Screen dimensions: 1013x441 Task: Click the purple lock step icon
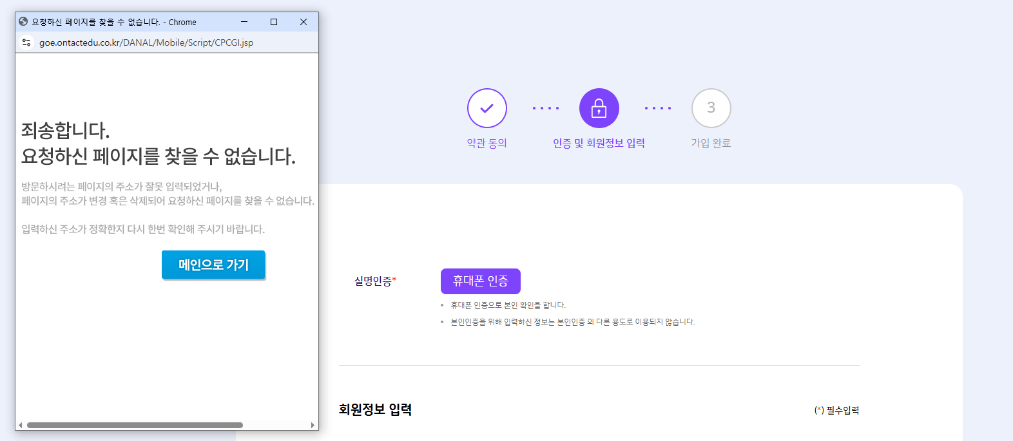(599, 108)
